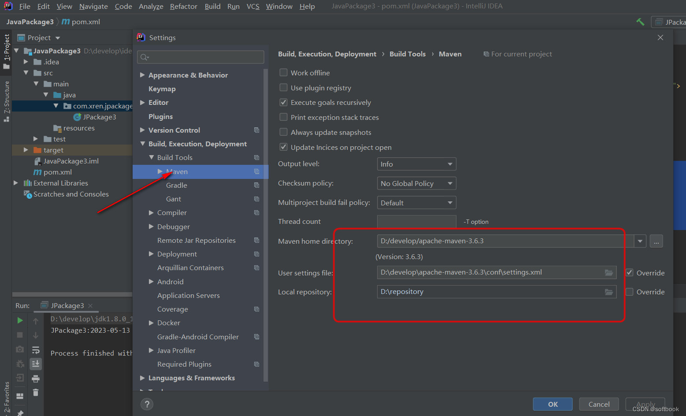The image size is (686, 416).
Task: Uncheck Update Indices on project open
Action: 283,147
